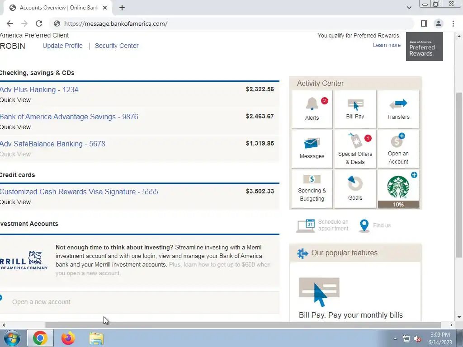The width and height of the screenshot is (463, 347).
Task: Open Customized Cash Rewards Visa Signature - 5555
Action: point(79,192)
